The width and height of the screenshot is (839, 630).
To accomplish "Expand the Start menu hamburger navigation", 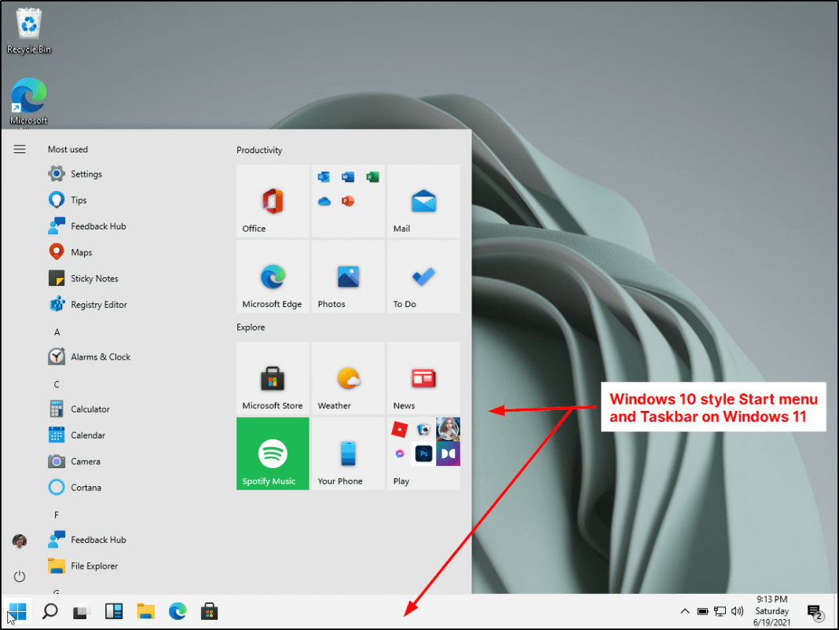I will [x=20, y=149].
